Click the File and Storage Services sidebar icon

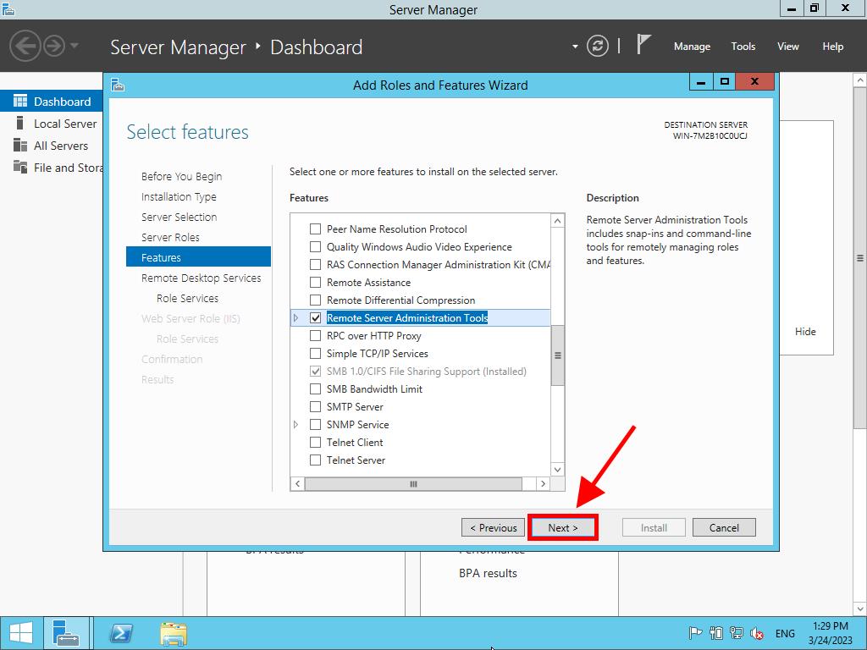coord(20,167)
